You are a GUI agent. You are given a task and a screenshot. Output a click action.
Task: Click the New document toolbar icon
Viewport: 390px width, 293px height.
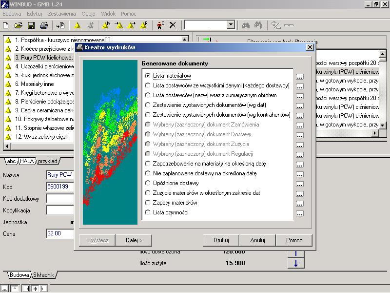(6, 25)
